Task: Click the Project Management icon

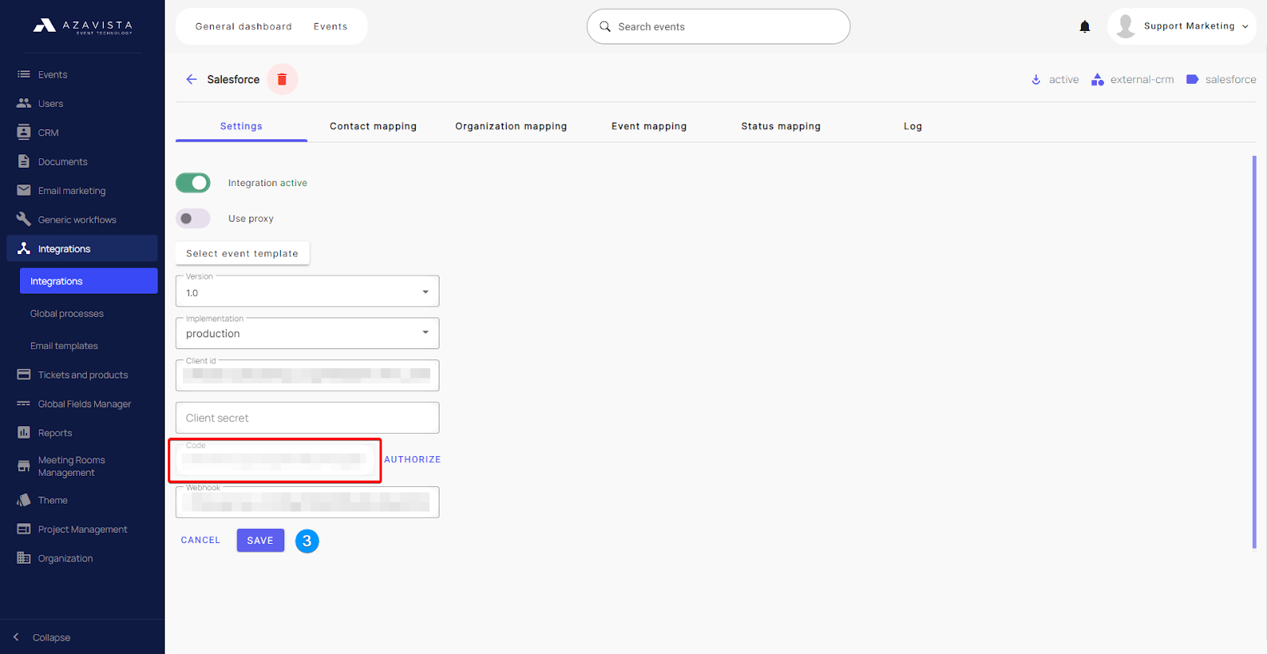Action: (x=24, y=529)
